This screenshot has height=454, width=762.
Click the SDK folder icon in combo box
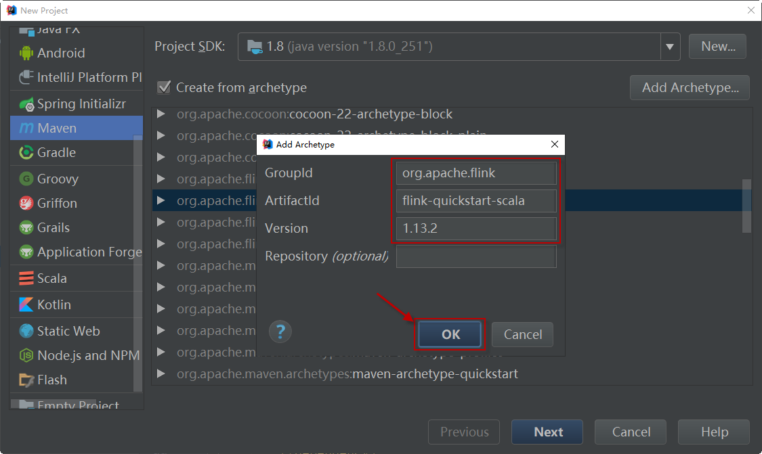255,47
